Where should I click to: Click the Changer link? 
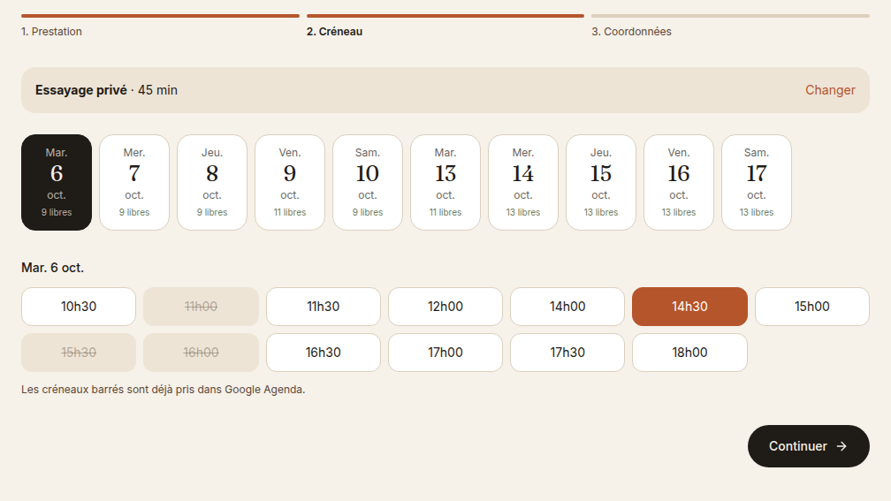coord(830,90)
